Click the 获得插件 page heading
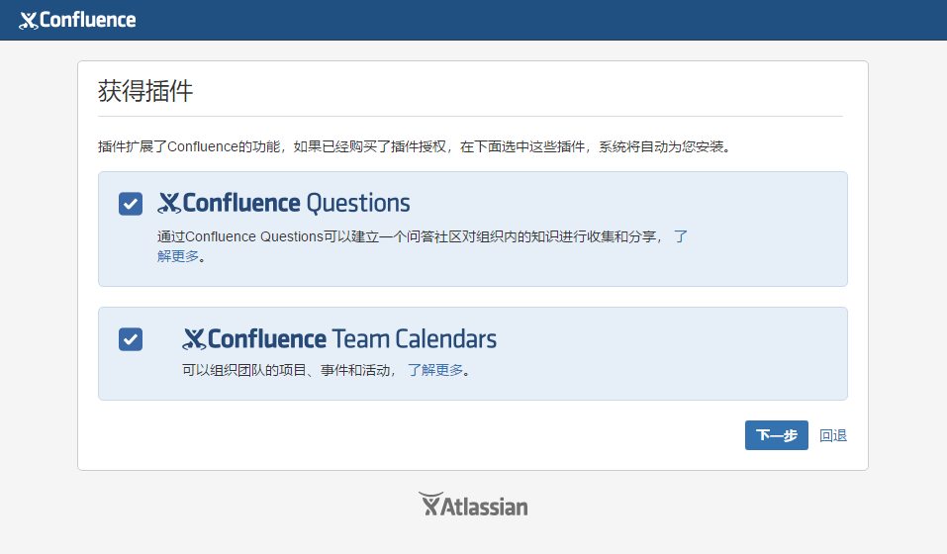Image resolution: width=947 pixels, height=554 pixels. tap(145, 91)
